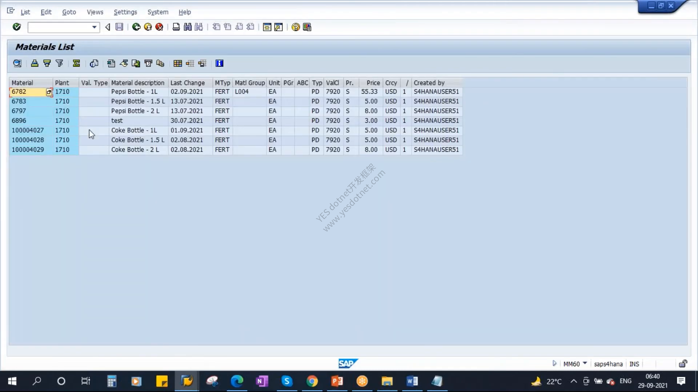Open the Change Layout grid icon
Viewport: 698px width, 392px height.
pos(178,64)
